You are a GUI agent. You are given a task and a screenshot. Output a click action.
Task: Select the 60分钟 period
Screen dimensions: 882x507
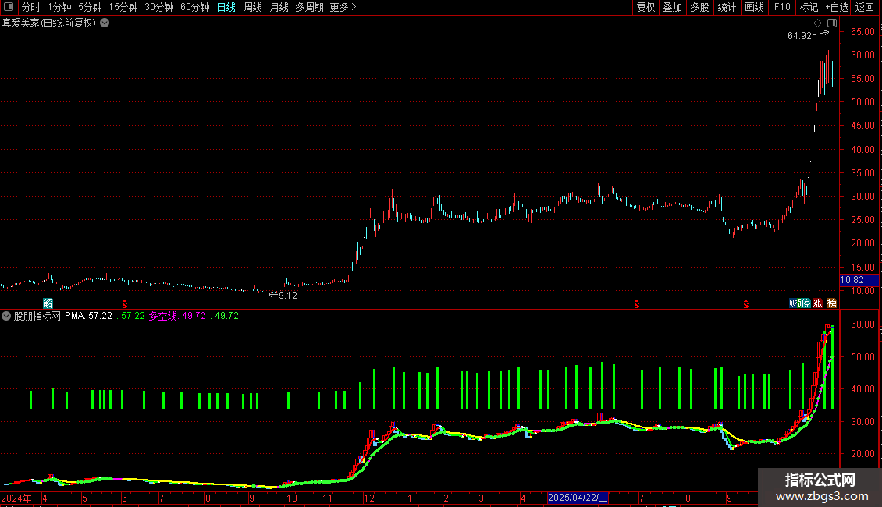coord(195,7)
